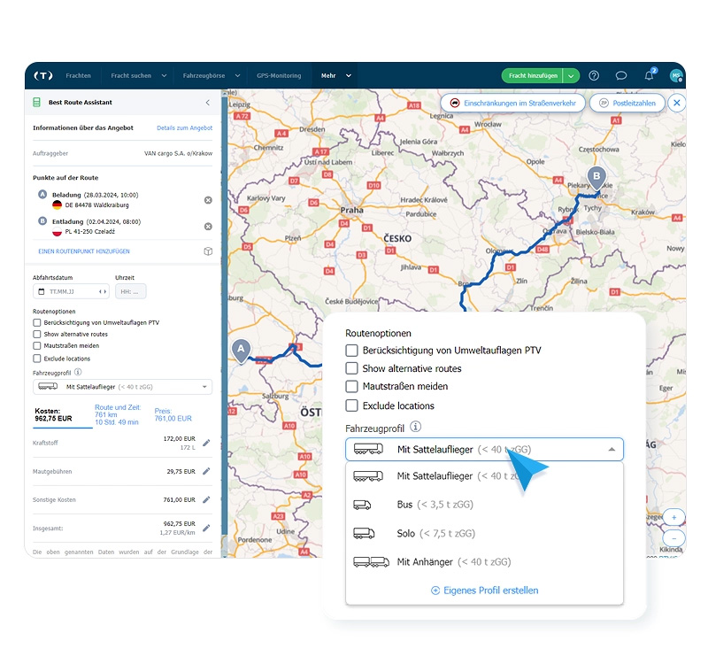The image size is (708, 664).
Task: Switch to the Kosten tab
Action: 53,414
